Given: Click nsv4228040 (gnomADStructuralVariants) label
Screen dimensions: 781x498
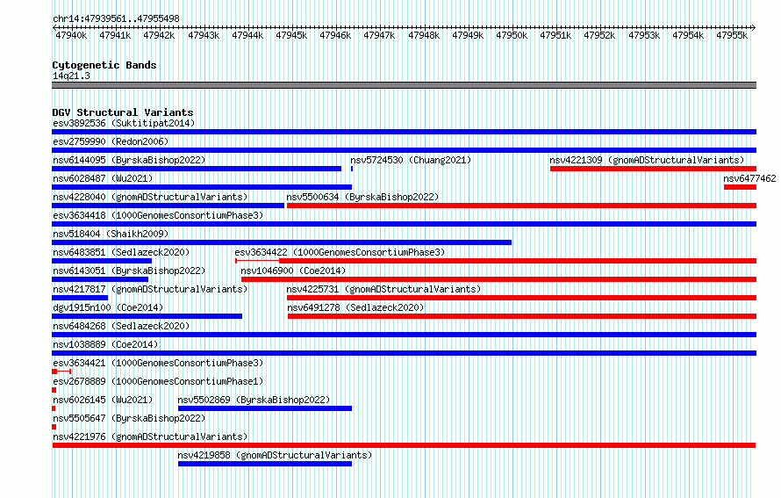Looking at the screenshot, I should click(x=150, y=197).
